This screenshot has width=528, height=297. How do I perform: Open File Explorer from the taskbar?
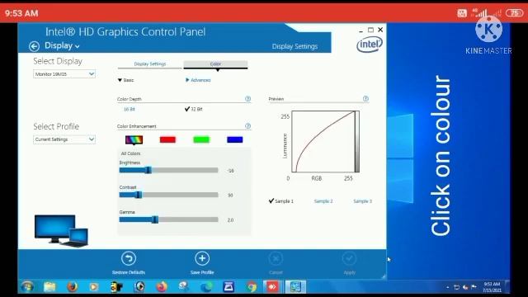49,287
